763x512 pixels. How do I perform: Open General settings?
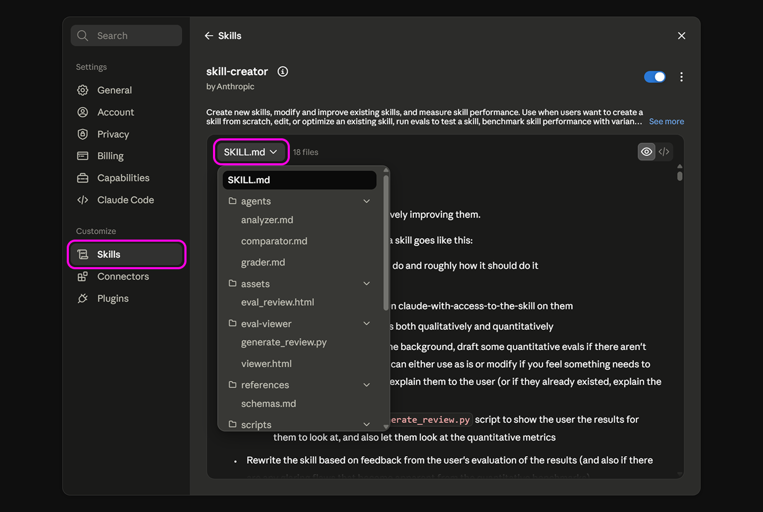click(126, 90)
